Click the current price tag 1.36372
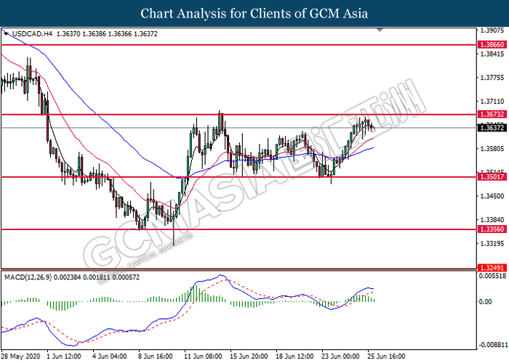The width and height of the screenshot is (509, 363). pyautogui.click(x=492, y=128)
